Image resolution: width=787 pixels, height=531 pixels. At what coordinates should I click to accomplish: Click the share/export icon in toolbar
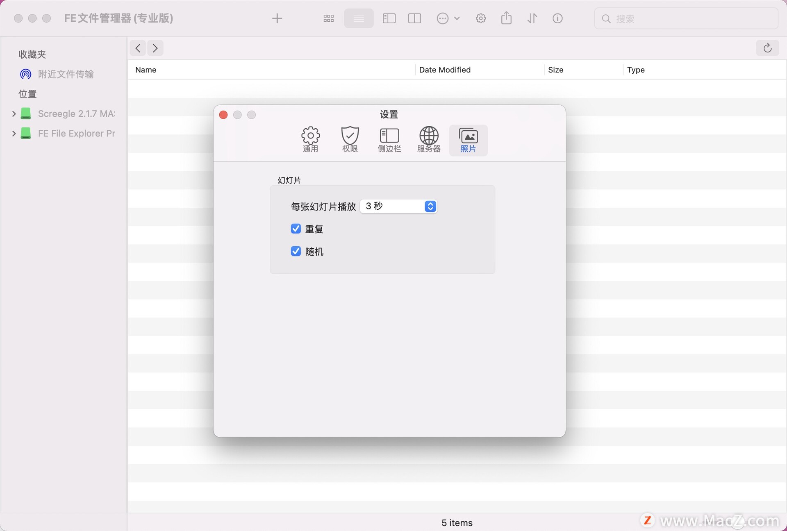(x=506, y=18)
